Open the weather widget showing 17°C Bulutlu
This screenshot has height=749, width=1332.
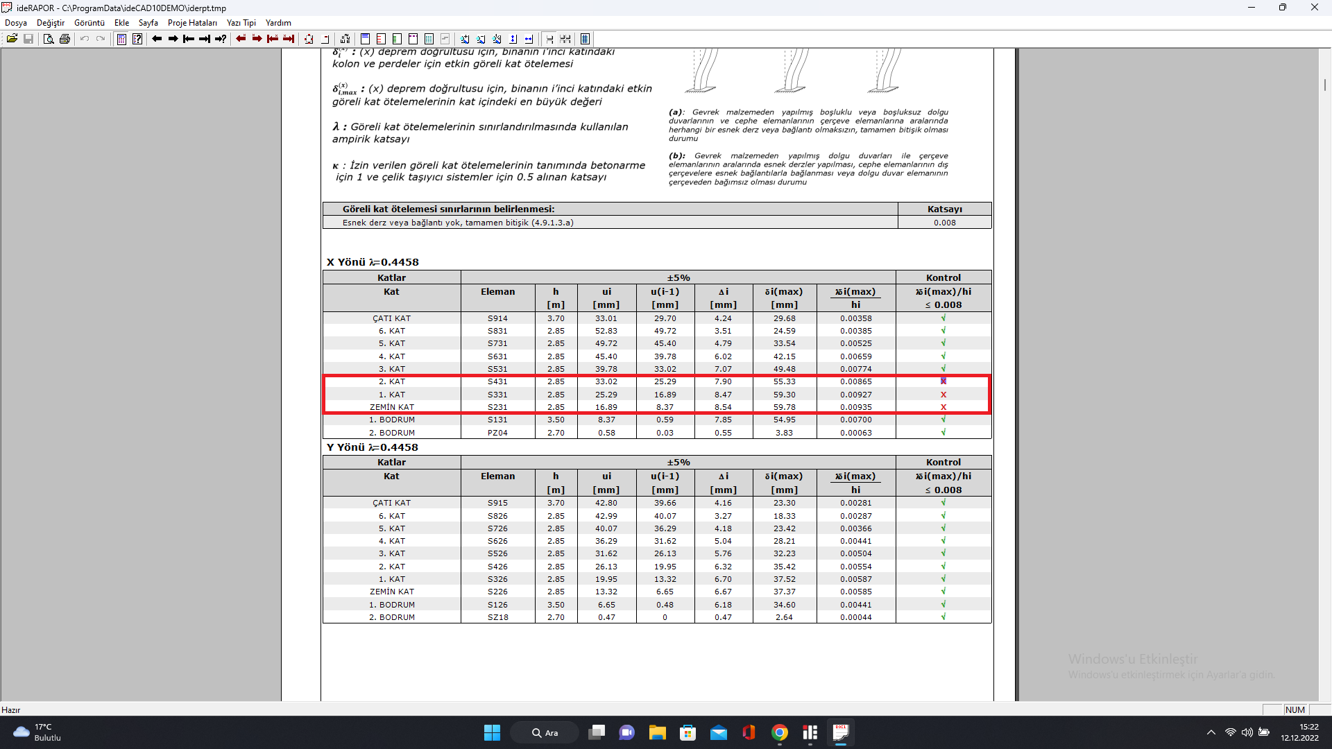pyautogui.click(x=38, y=732)
